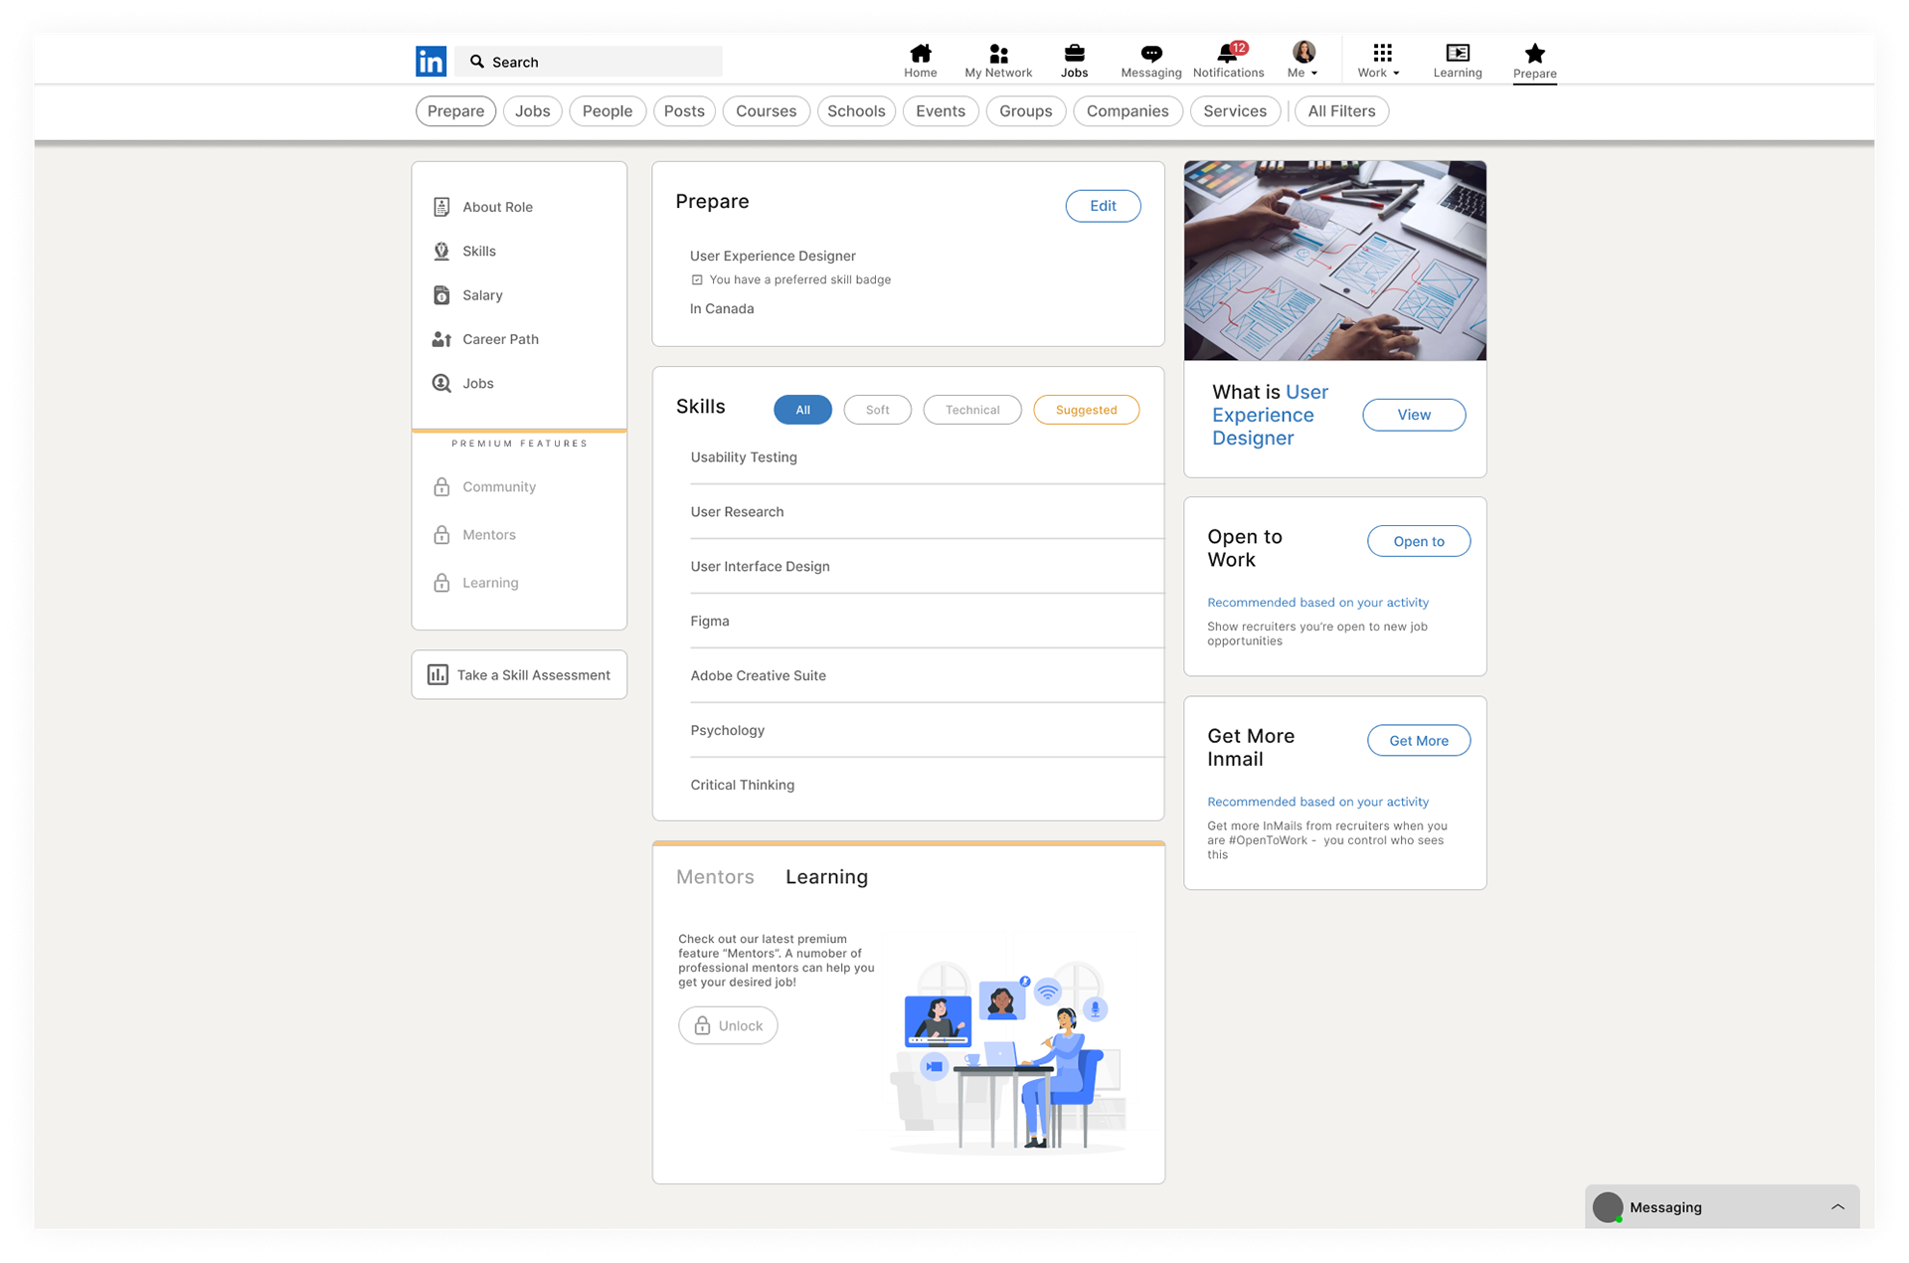
Task: Toggle the Technical skills filter
Action: [971, 410]
